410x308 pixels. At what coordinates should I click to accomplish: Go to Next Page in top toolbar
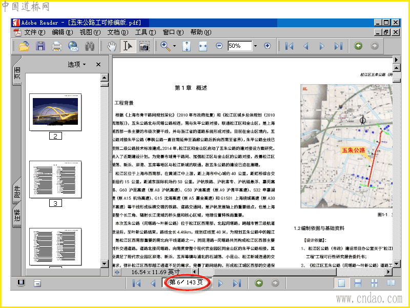point(322,46)
